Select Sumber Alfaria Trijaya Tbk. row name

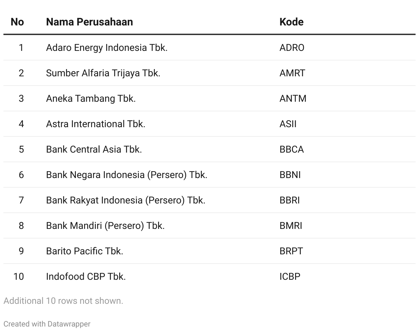pyautogui.click(x=103, y=73)
